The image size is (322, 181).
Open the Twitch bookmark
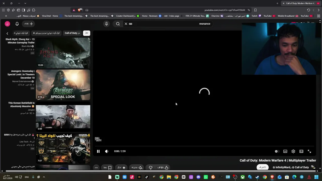pyautogui.click(x=256, y=16)
